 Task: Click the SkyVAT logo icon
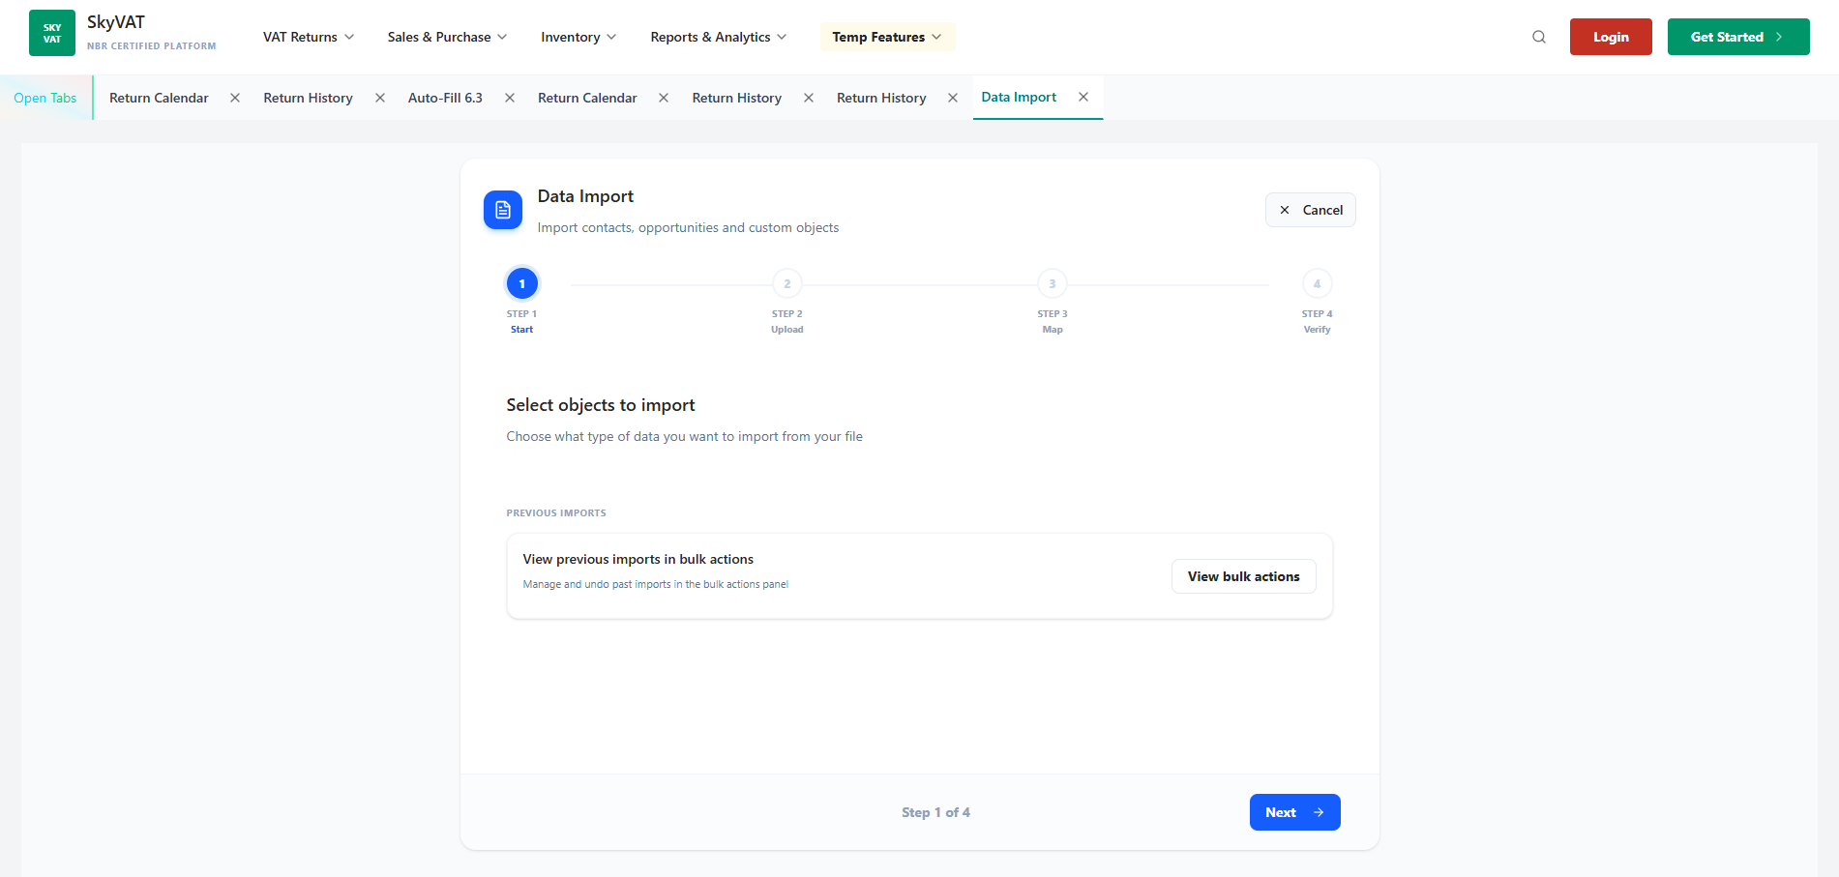[52, 33]
